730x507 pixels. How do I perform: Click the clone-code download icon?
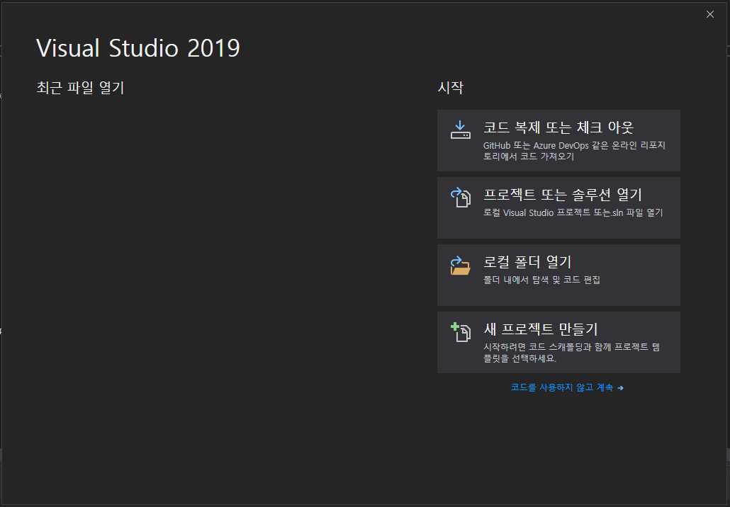pos(460,130)
